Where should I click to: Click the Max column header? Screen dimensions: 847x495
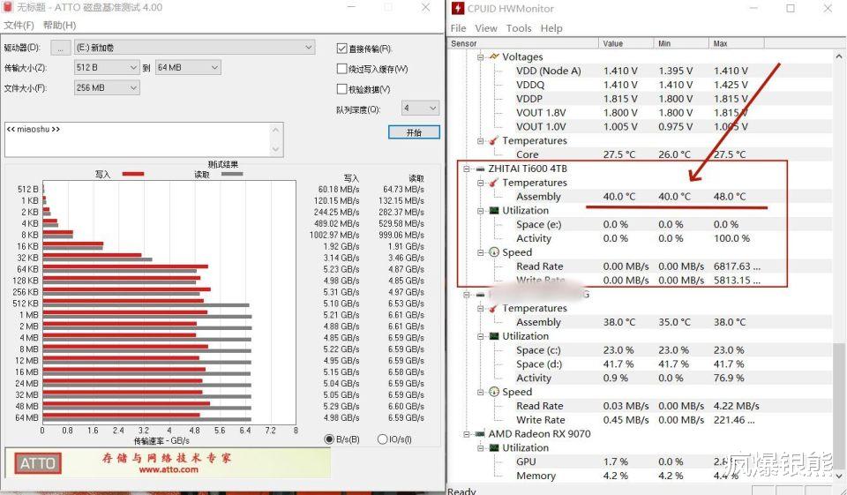click(736, 43)
